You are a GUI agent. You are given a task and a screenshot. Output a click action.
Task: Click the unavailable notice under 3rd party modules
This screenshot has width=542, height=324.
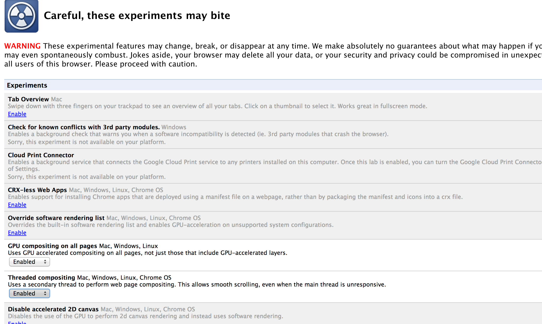[x=87, y=142]
